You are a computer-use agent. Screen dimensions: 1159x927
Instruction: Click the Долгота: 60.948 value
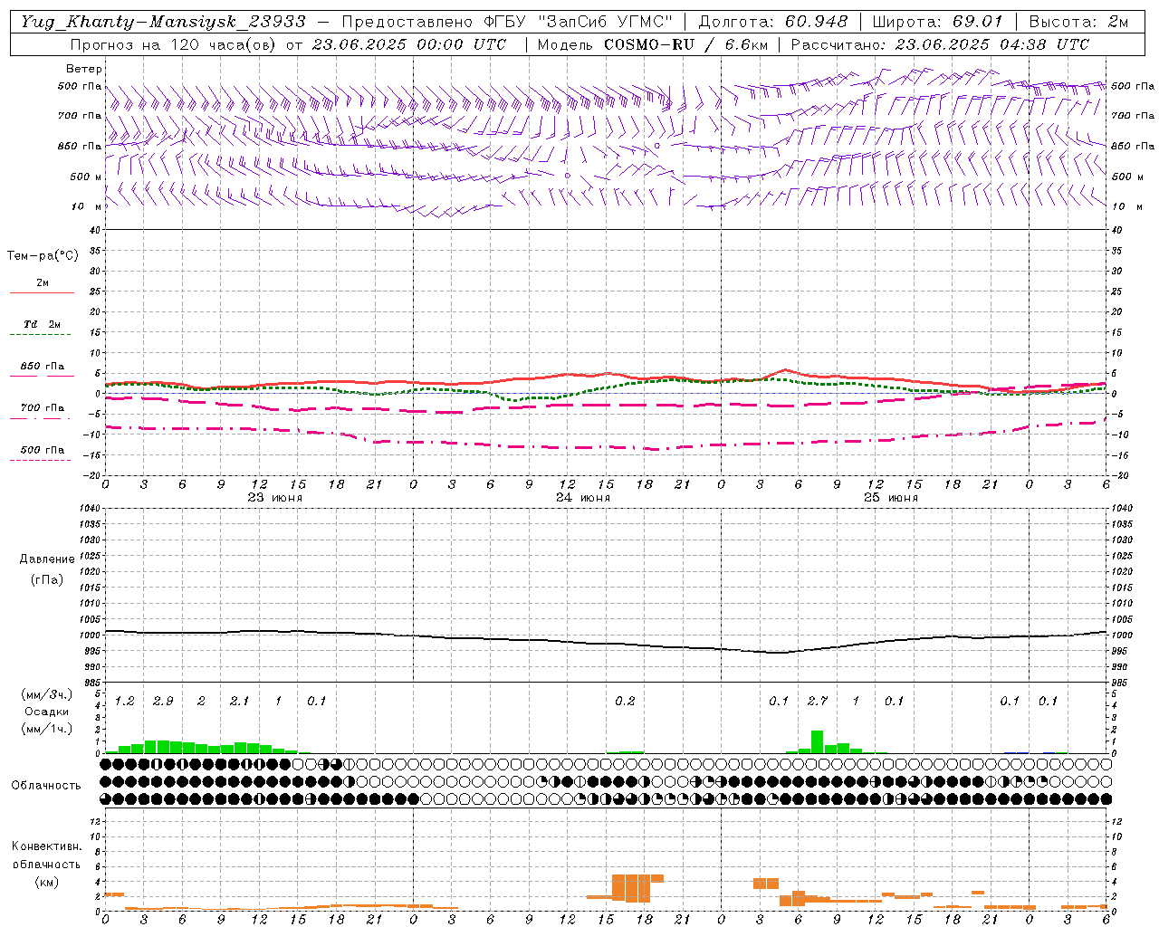(773, 22)
